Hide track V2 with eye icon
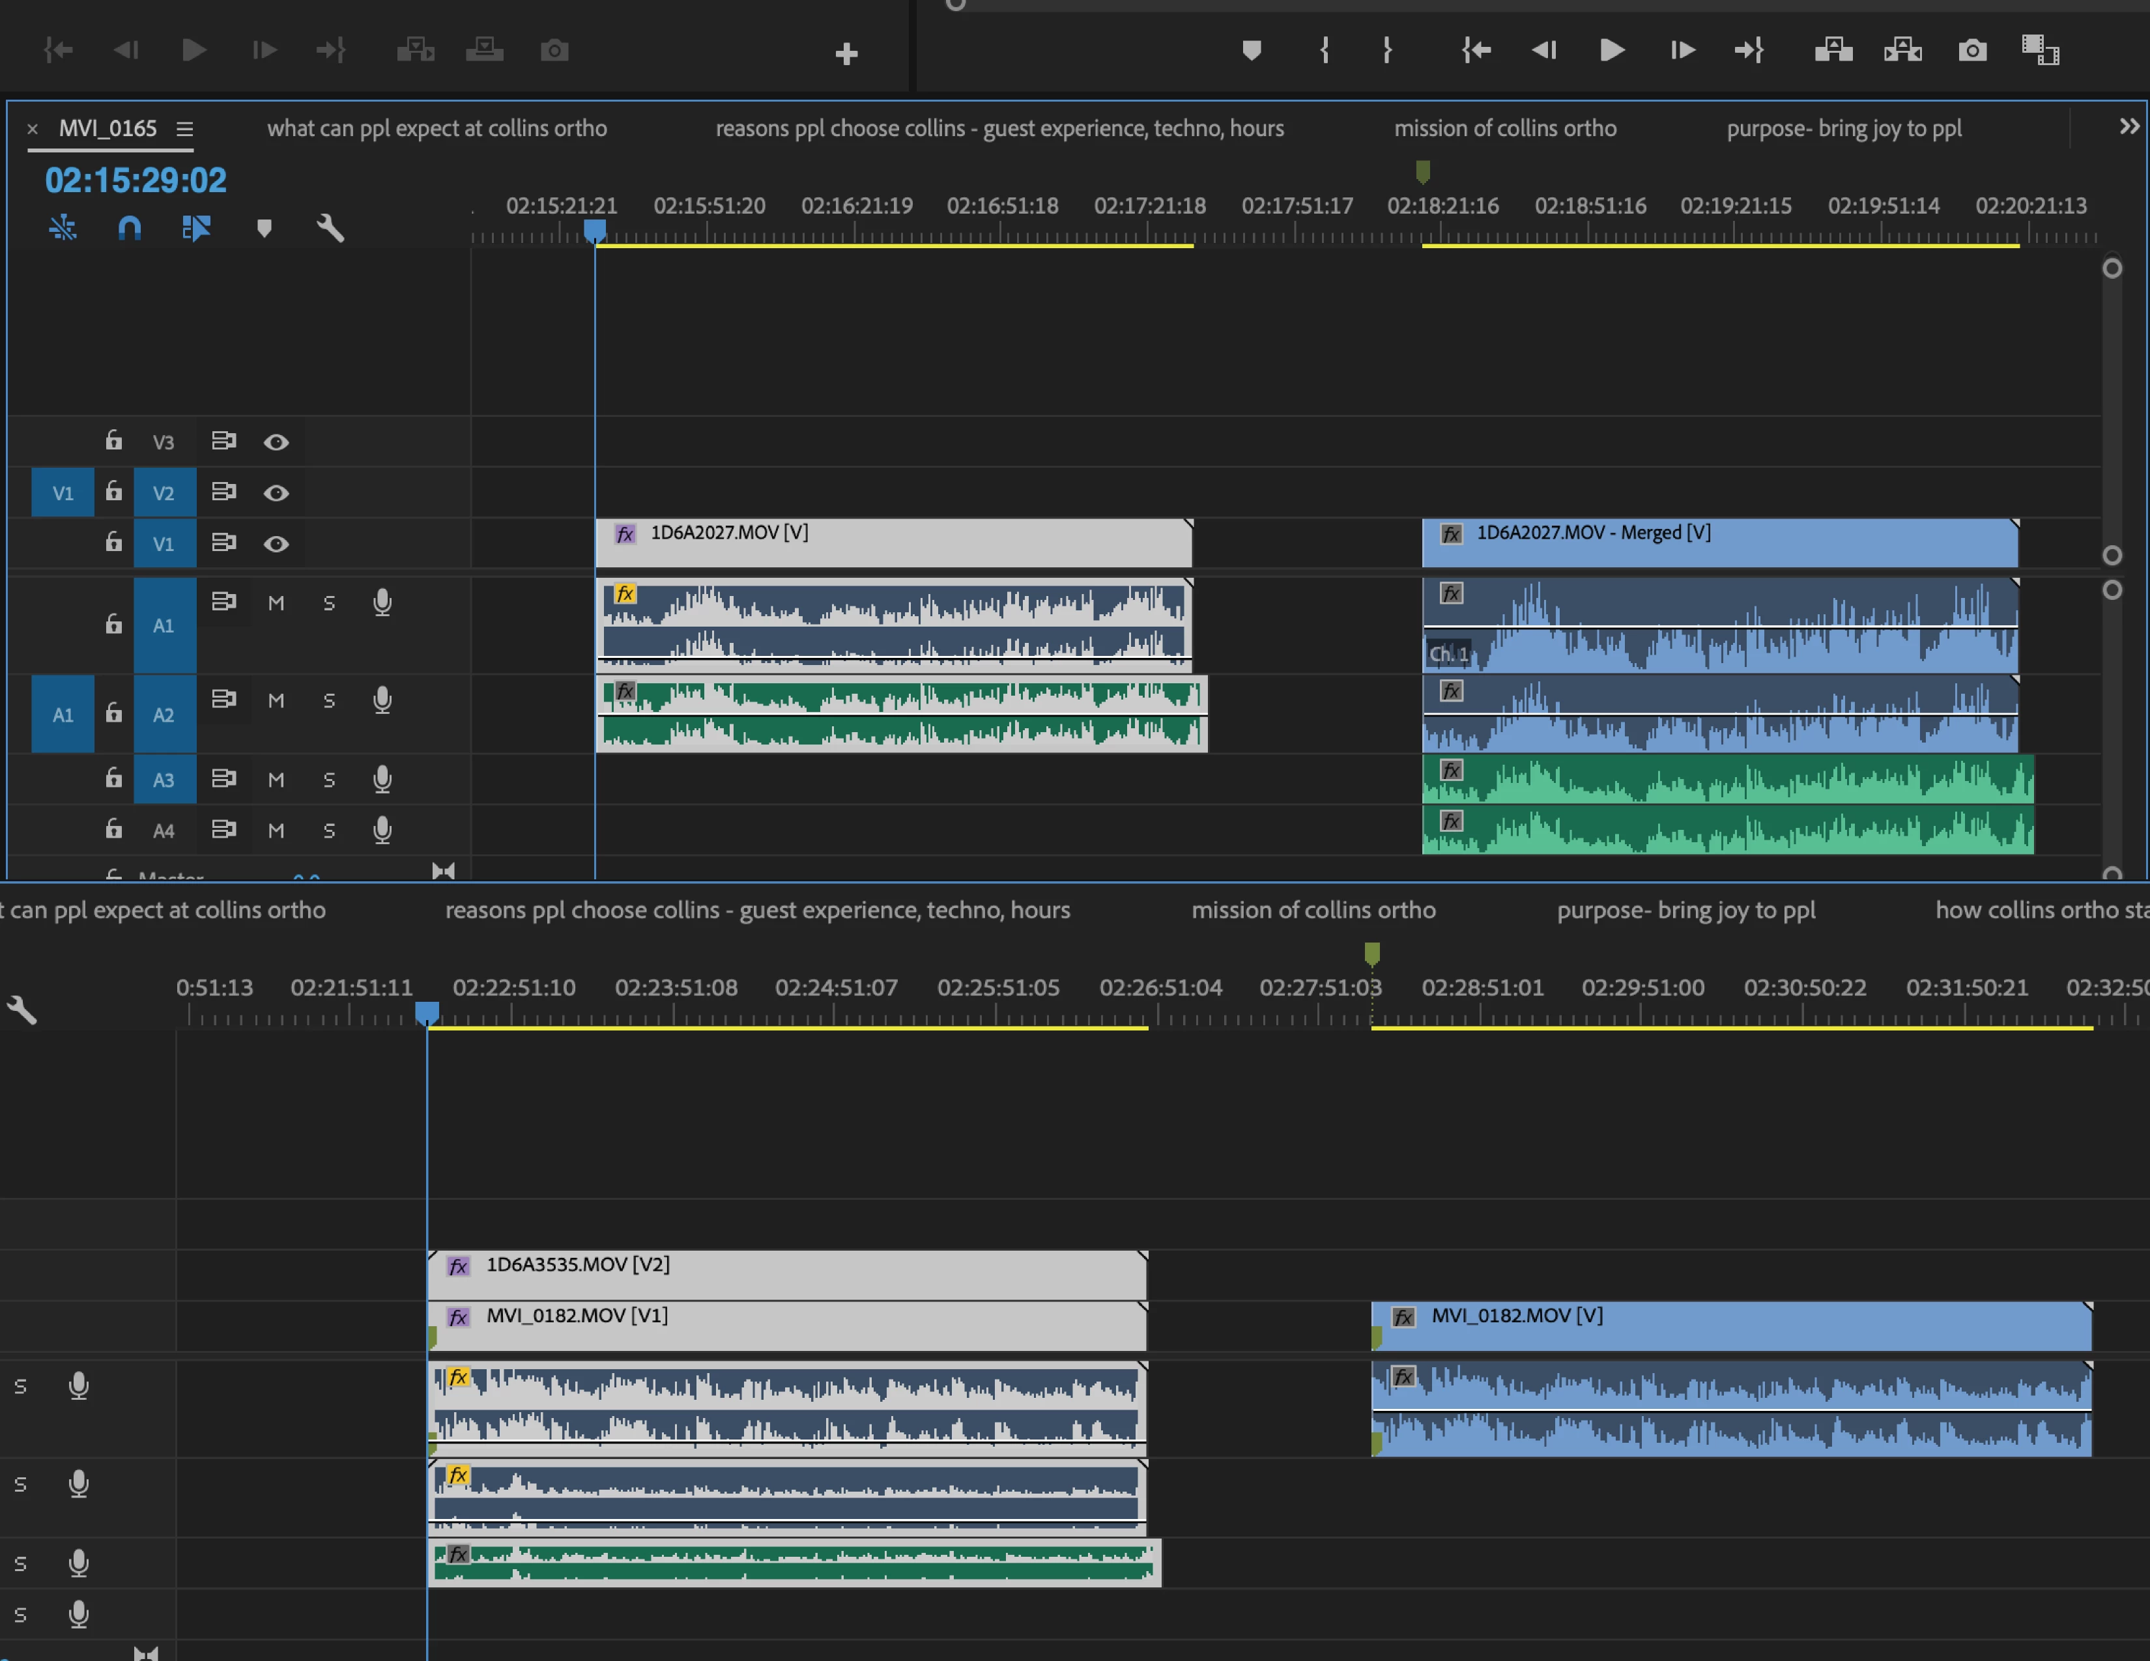 click(x=276, y=493)
